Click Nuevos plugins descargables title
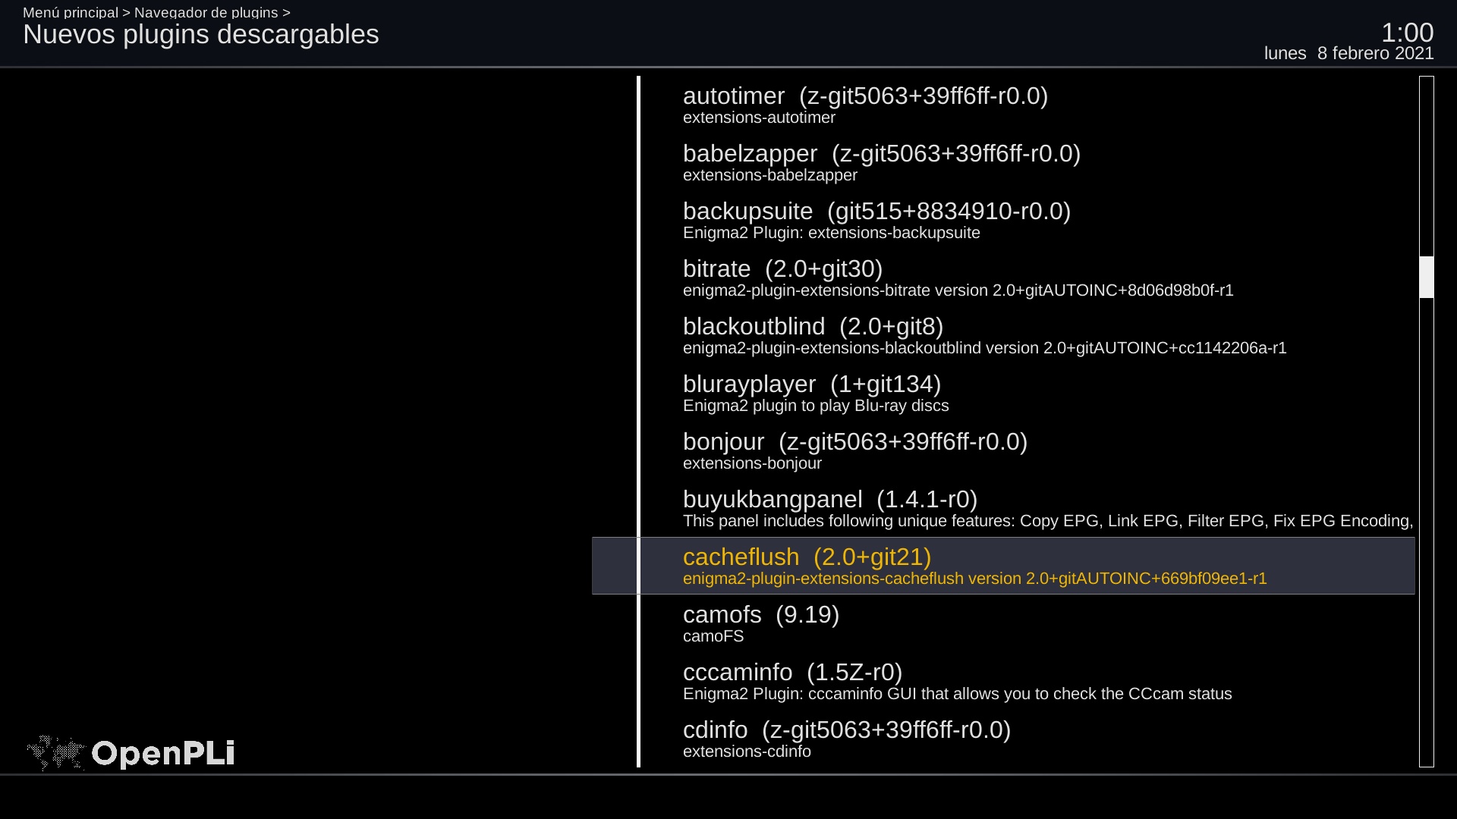This screenshot has width=1457, height=819. (200, 35)
